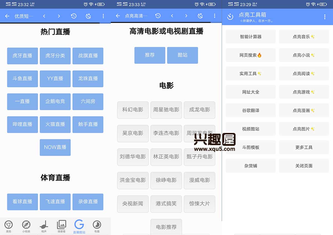Viewport: 333px width, 235px height.
Task: Select 吴京电影 movie category
Action: (x=133, y=133)
